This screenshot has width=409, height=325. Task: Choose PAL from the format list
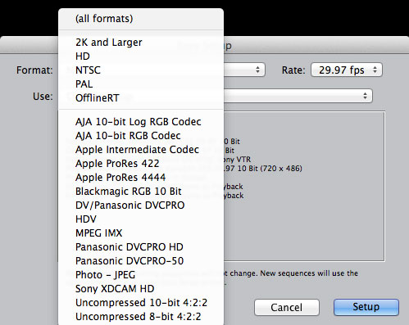141,84
